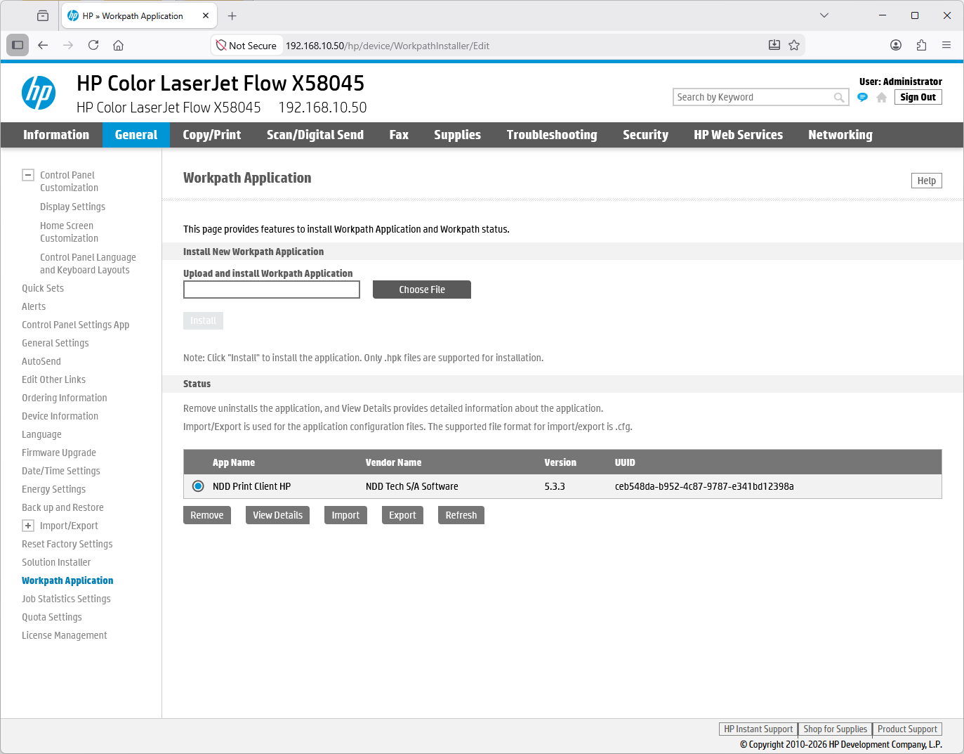Open Firmware Upgrade in the sidebar
Image resolution: width=964 pixels, height=754 pixels.
click(x=59, y=453)
